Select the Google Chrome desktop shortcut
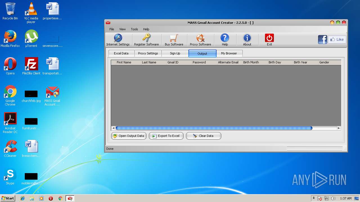Image resolution: width=360 pixels, height=202 pixels. [x=10, y=96]
